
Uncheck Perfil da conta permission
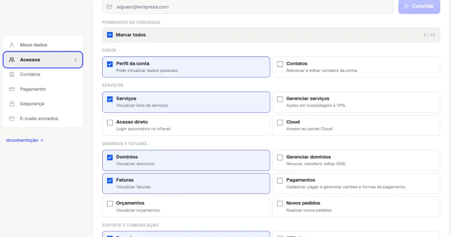point(110,64)
